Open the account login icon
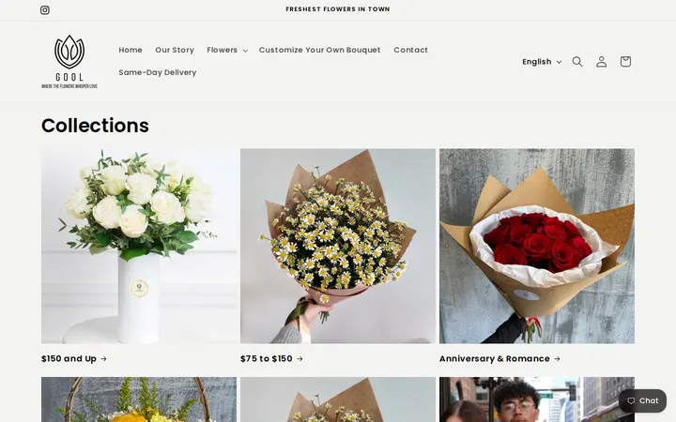 [x=602, y=62]
